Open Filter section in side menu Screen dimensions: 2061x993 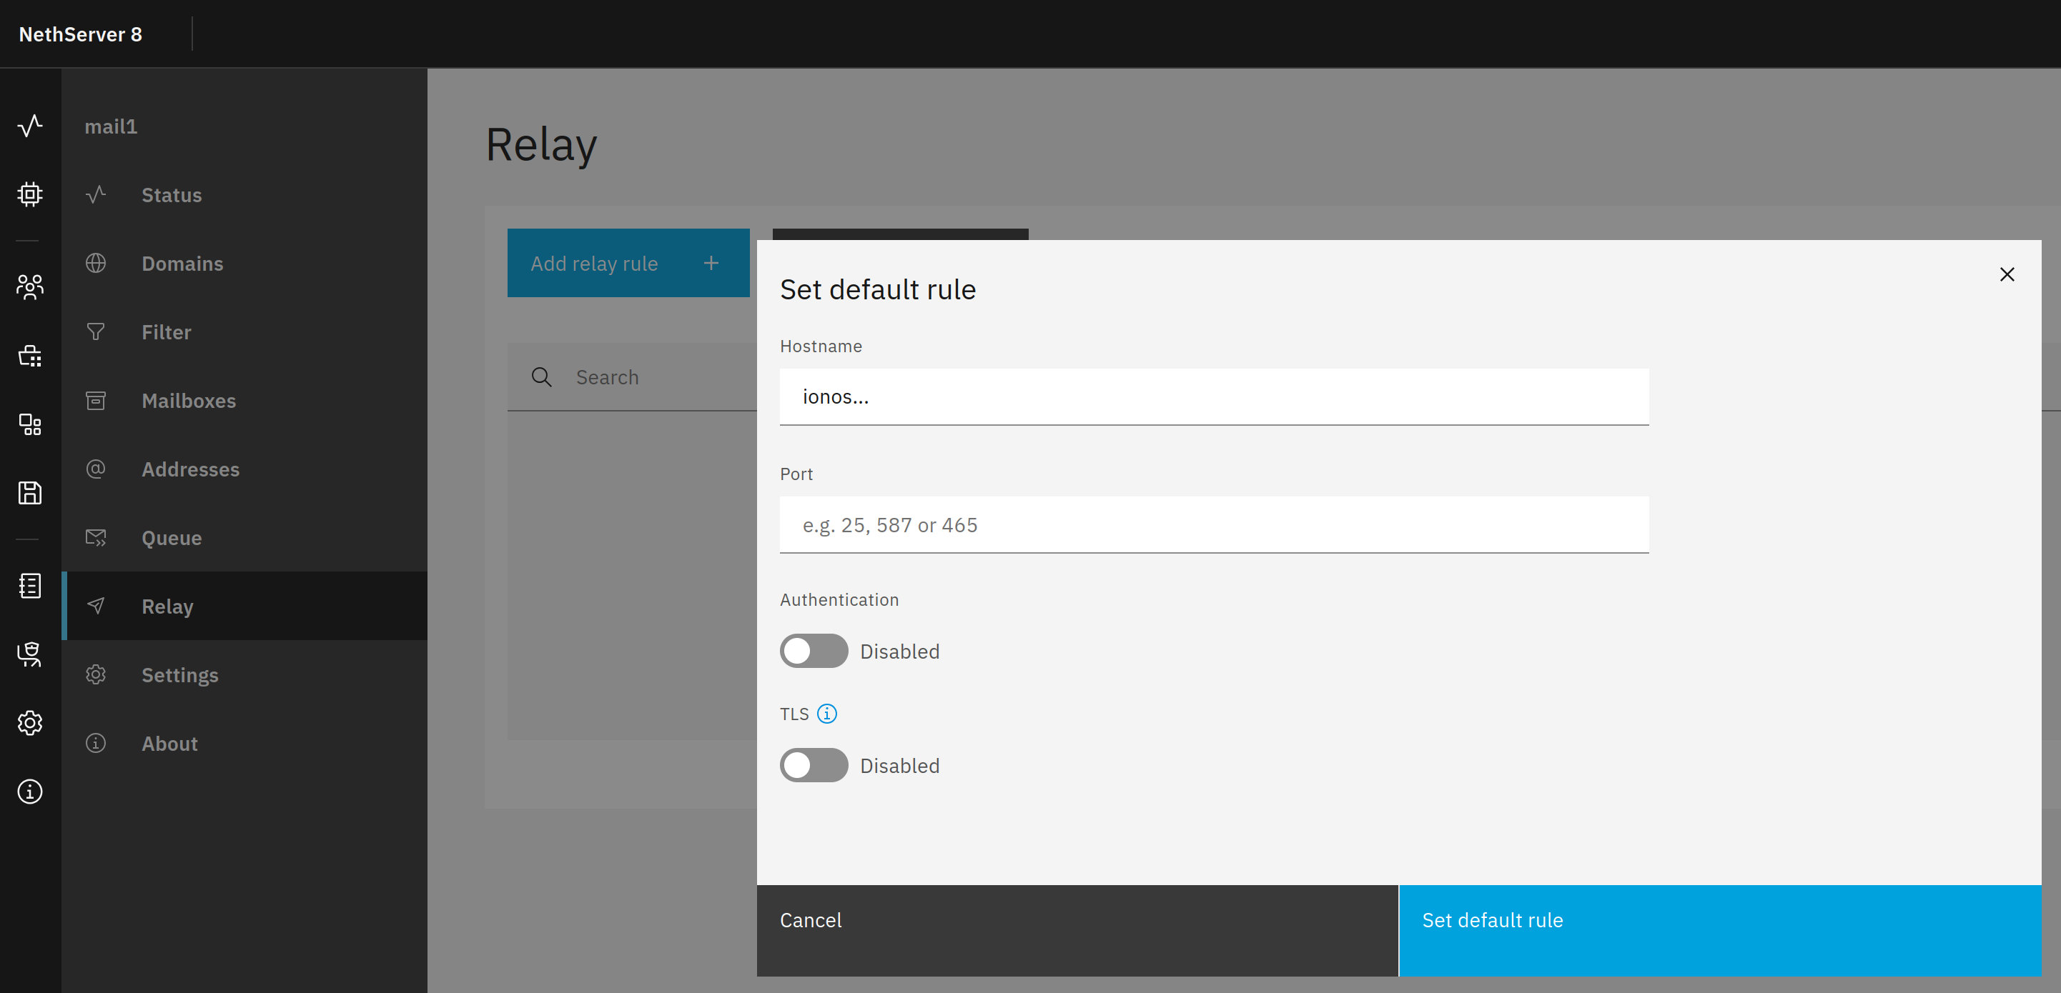(x=166, y=331)
